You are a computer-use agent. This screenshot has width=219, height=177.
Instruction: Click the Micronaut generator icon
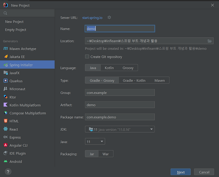(x=6, y=89)
